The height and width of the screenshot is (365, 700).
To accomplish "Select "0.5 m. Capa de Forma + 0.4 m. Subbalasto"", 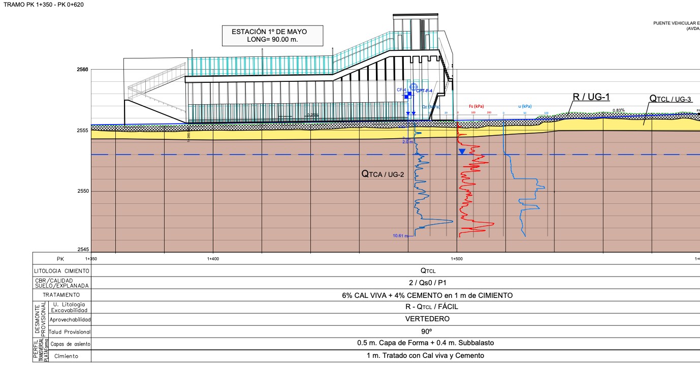I will pyautogui.click(x=426, y=343).
